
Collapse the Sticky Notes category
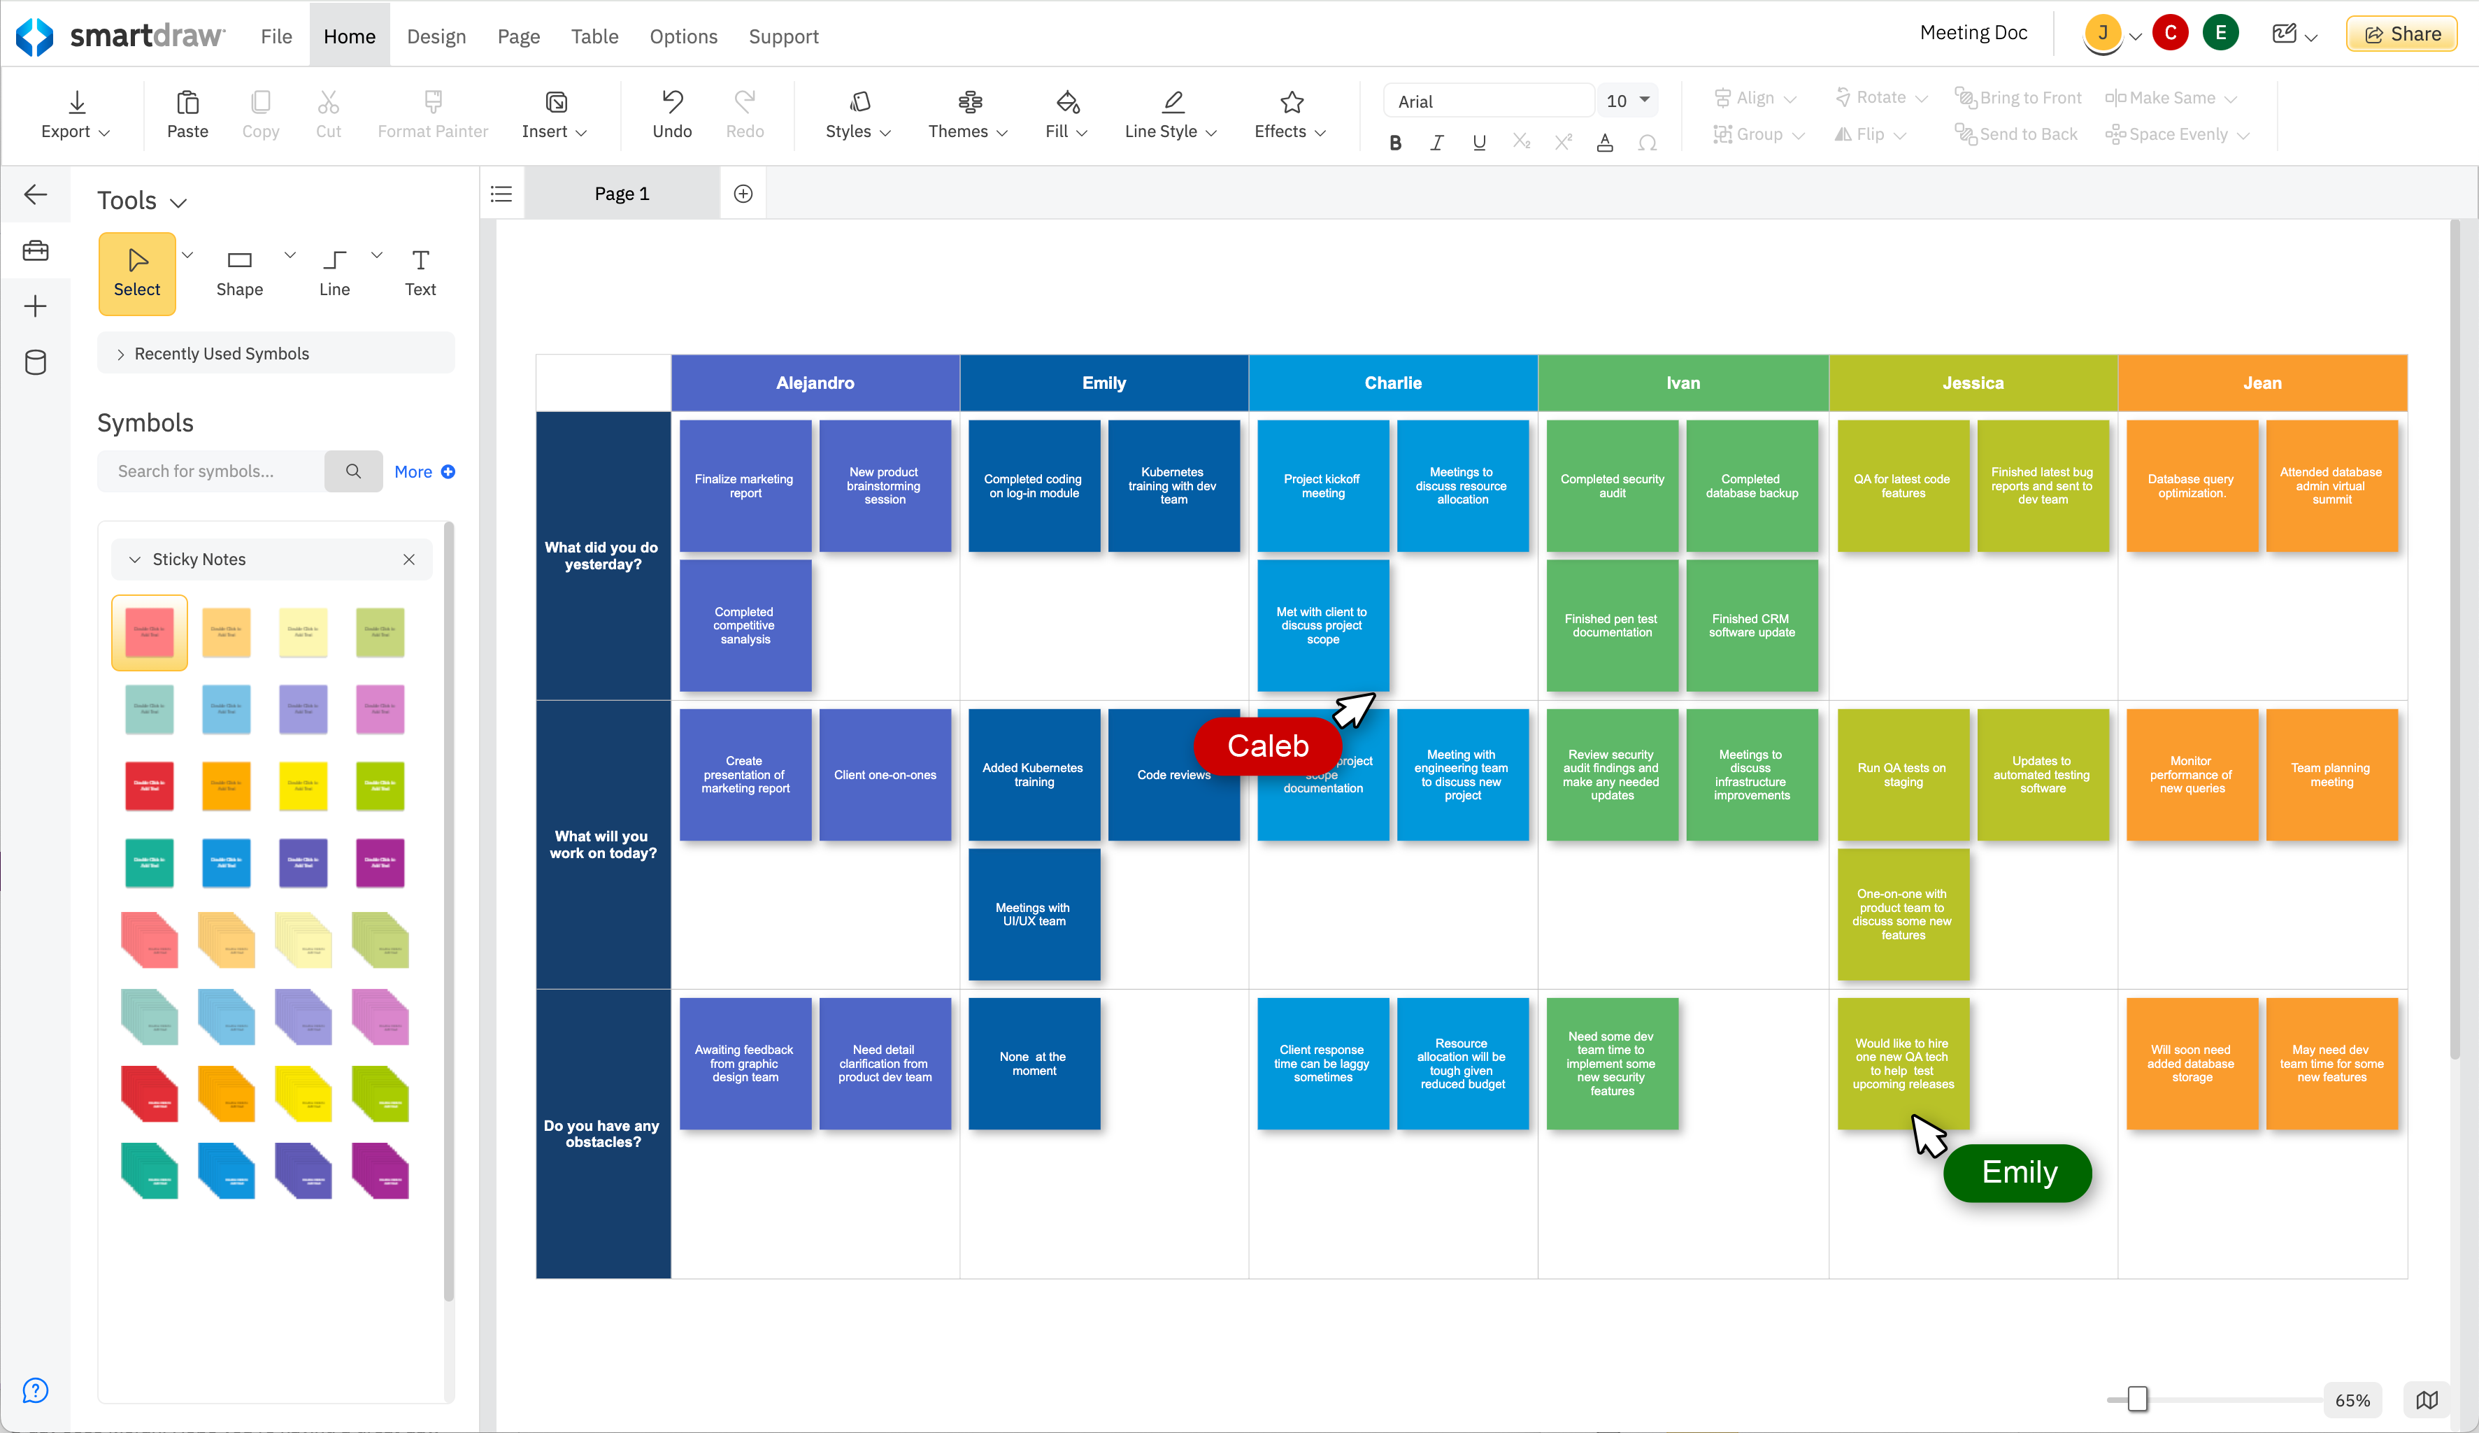coord(135,559)
